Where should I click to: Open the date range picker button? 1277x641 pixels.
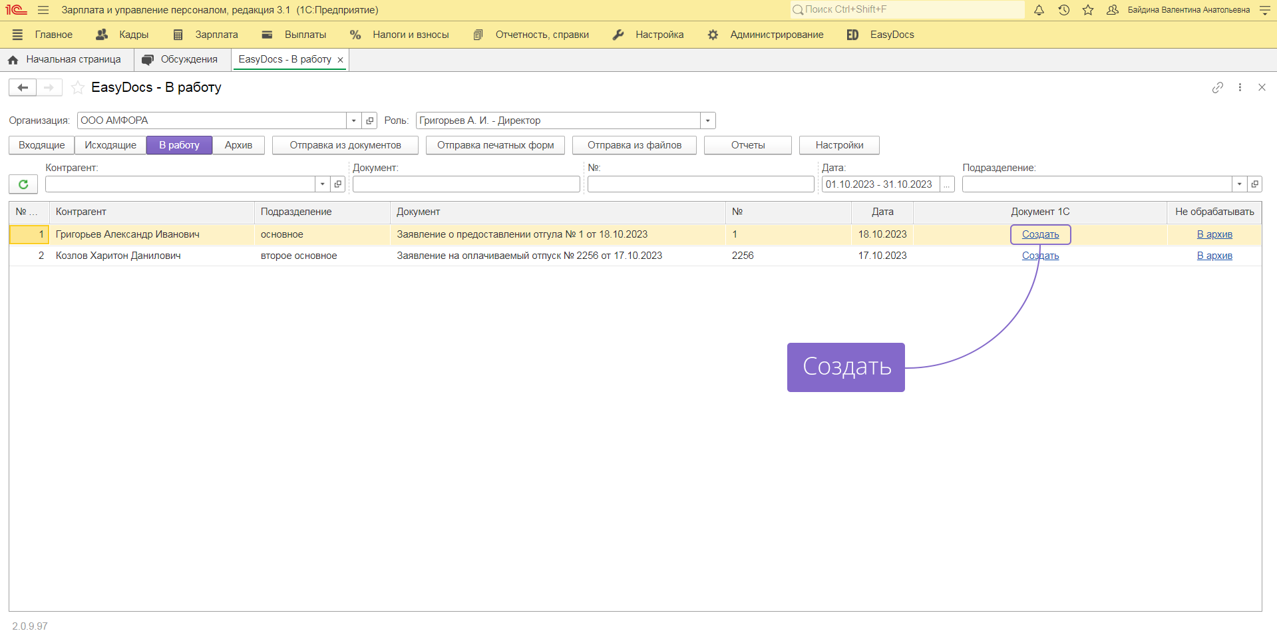[x=946, y=184]
